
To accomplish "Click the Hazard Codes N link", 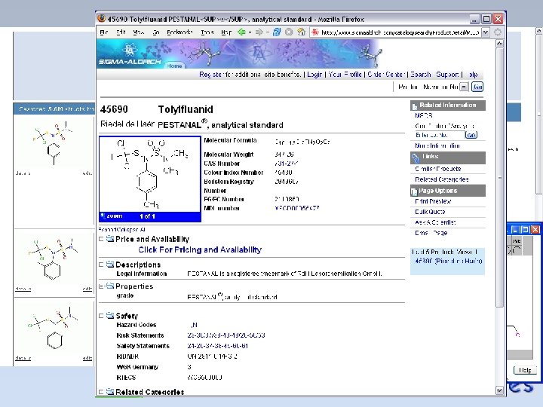I will click(194, 325).
